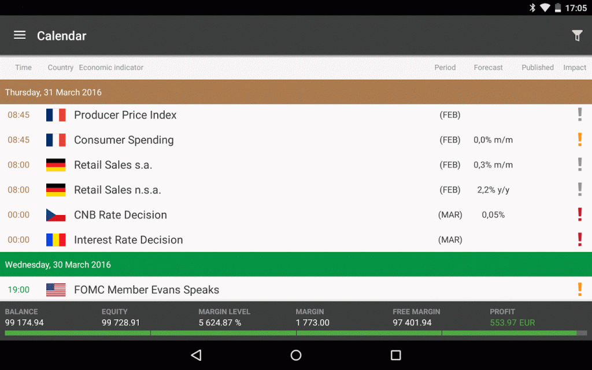The width and height of the screenshot is (592, 370).
Task: Tap the (MAR) period of CNB Rate Decision
Action: (450, 214)
